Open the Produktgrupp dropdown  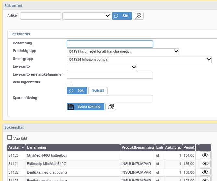coord(123,51)
